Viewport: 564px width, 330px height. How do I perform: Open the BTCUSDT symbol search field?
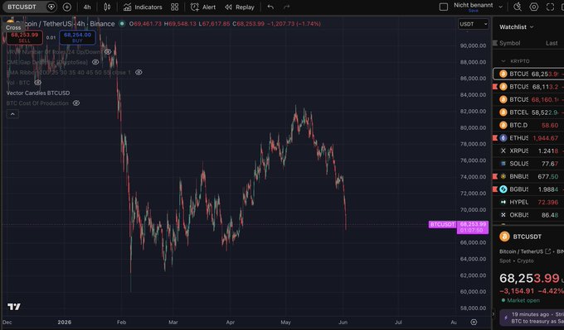(x=22, y=7)
